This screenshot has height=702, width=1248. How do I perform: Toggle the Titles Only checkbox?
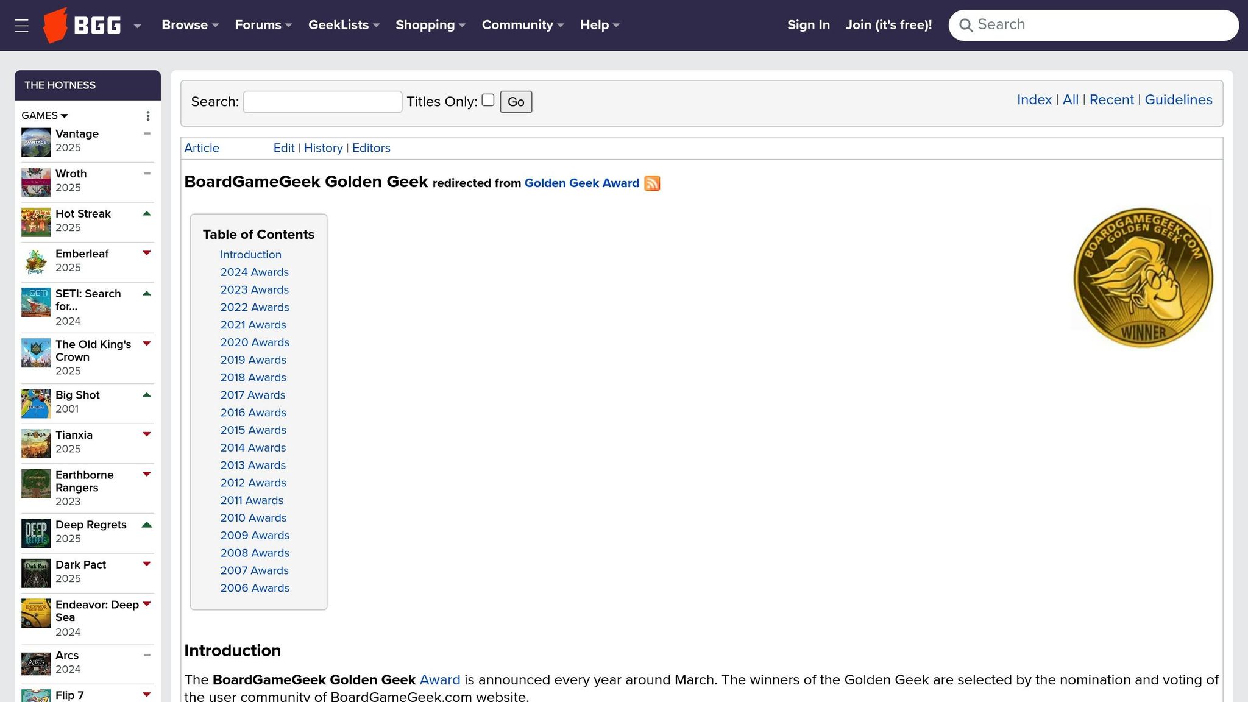(487, 100)
